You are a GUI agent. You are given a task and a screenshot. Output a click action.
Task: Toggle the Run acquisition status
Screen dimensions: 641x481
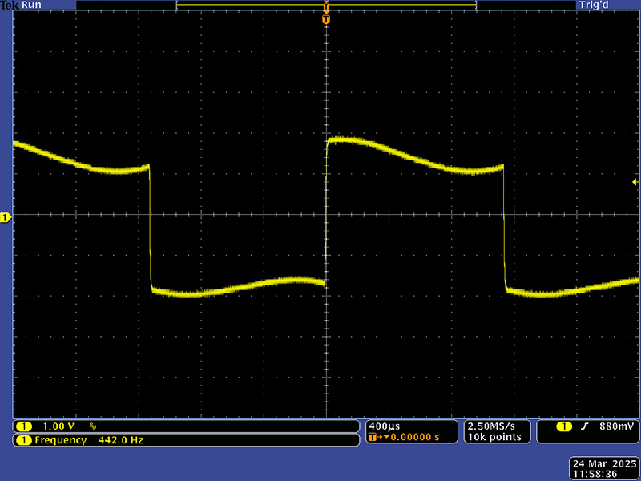(x=30, y=5)
